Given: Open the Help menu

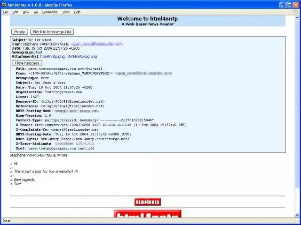Looking at the screenshot, I should (77, 12).
